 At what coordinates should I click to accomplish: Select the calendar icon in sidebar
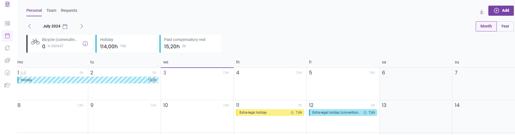click(8, 36)
